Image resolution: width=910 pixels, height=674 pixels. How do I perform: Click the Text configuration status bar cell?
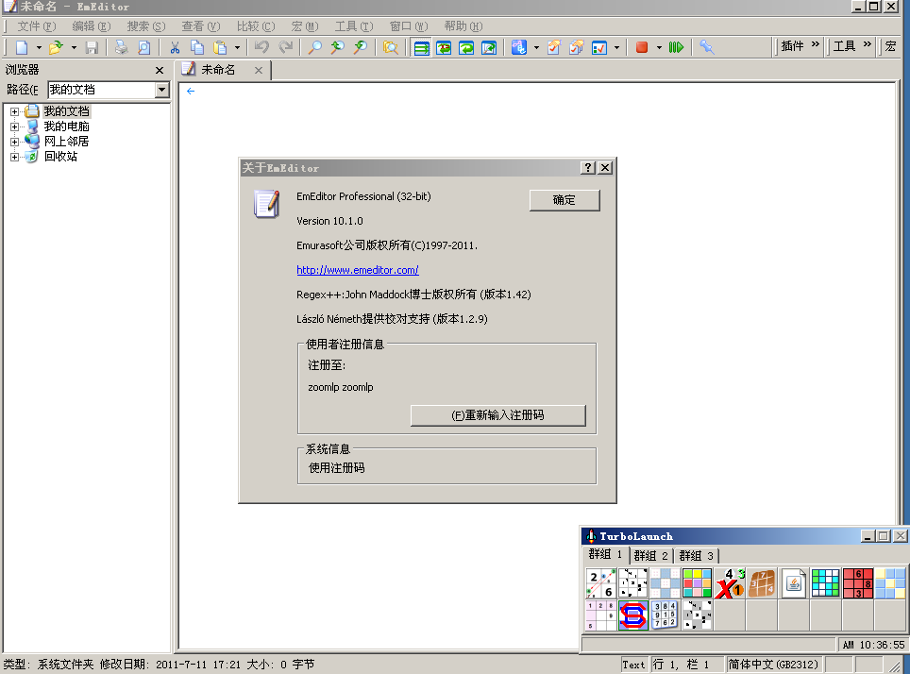pos(633,665)
